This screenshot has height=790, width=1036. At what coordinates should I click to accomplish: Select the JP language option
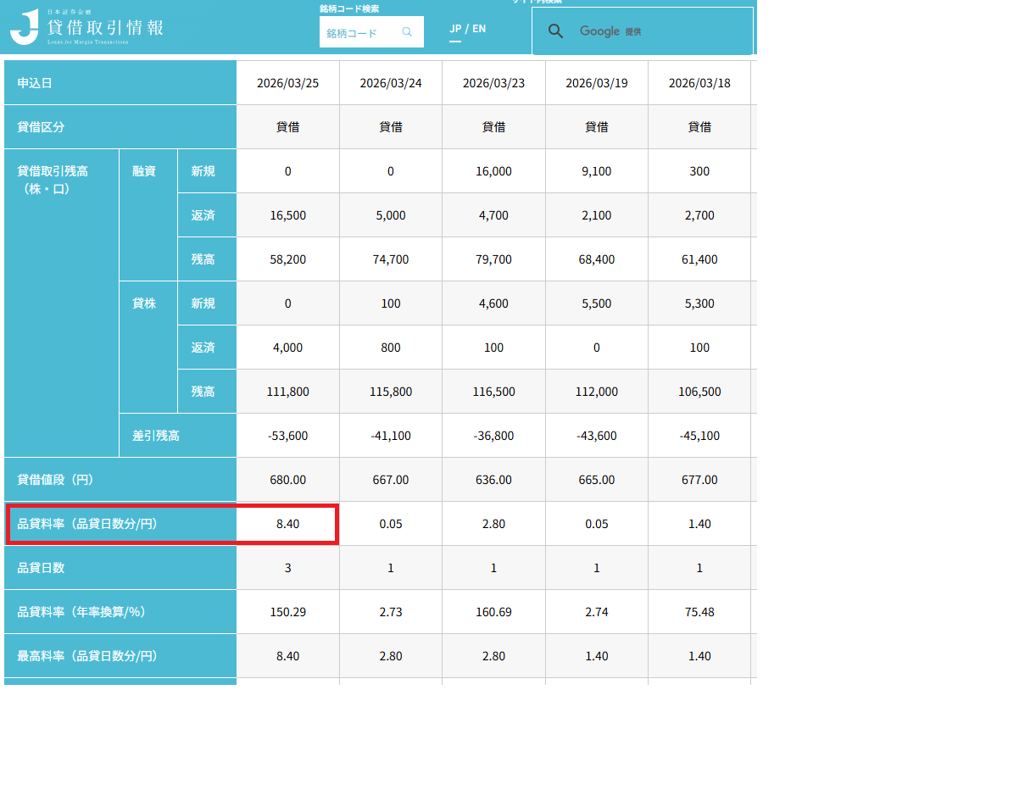(455, 29)
